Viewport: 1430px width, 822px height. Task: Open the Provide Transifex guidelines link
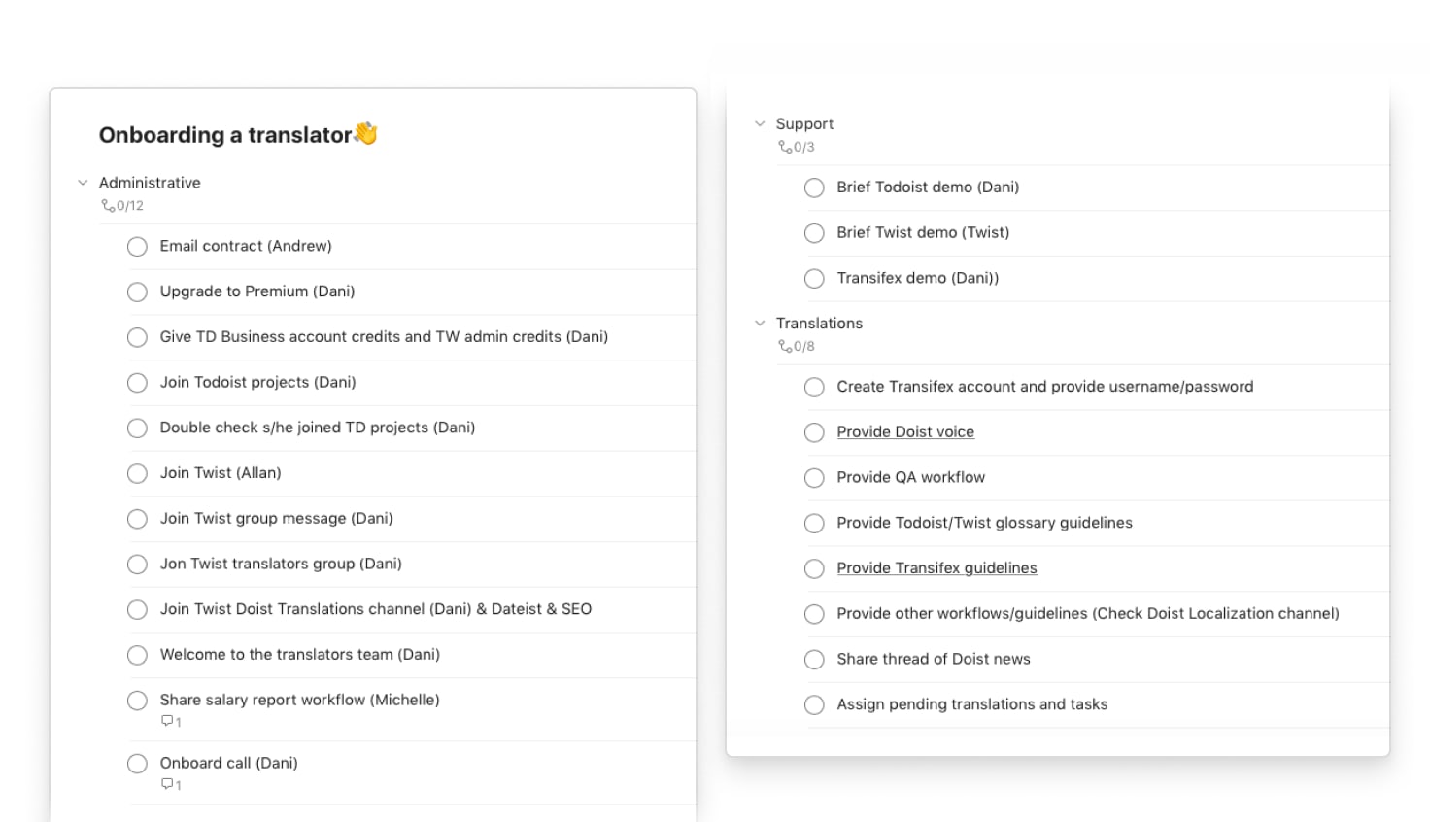936,567
